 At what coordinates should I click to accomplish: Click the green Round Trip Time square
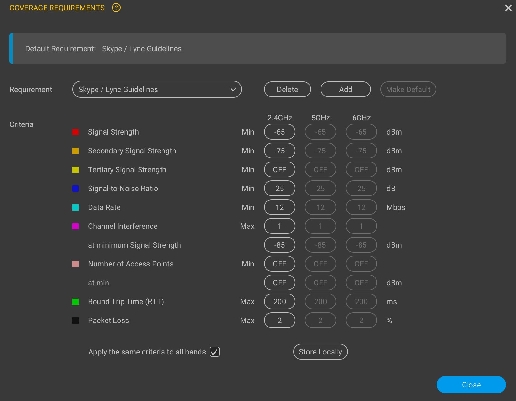[75, 302]
